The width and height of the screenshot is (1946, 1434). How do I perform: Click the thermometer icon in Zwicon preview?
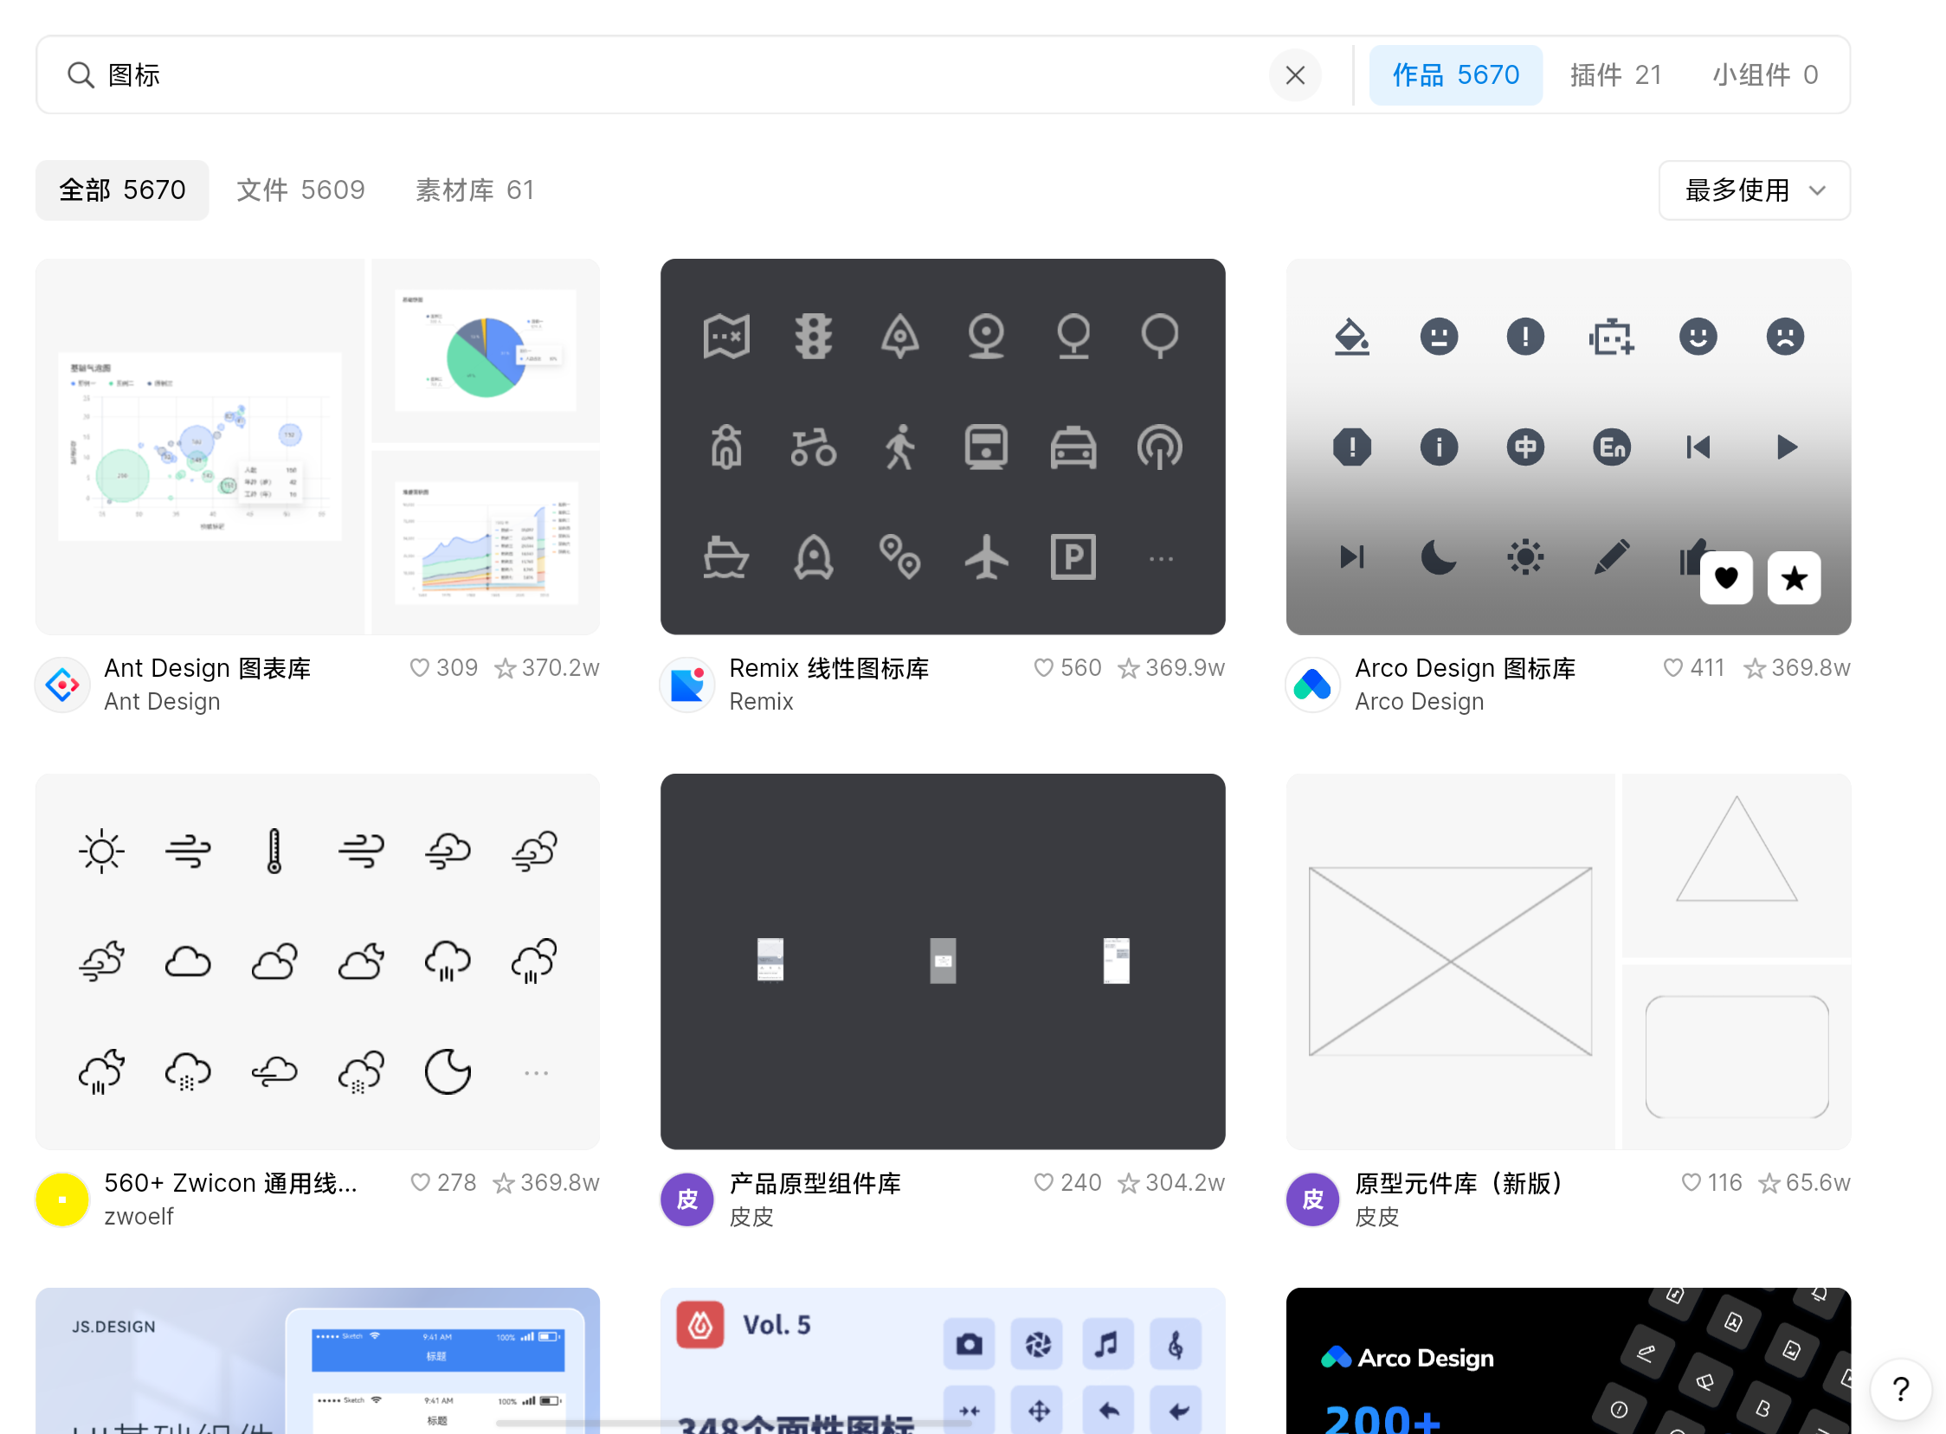pos(274,851)
